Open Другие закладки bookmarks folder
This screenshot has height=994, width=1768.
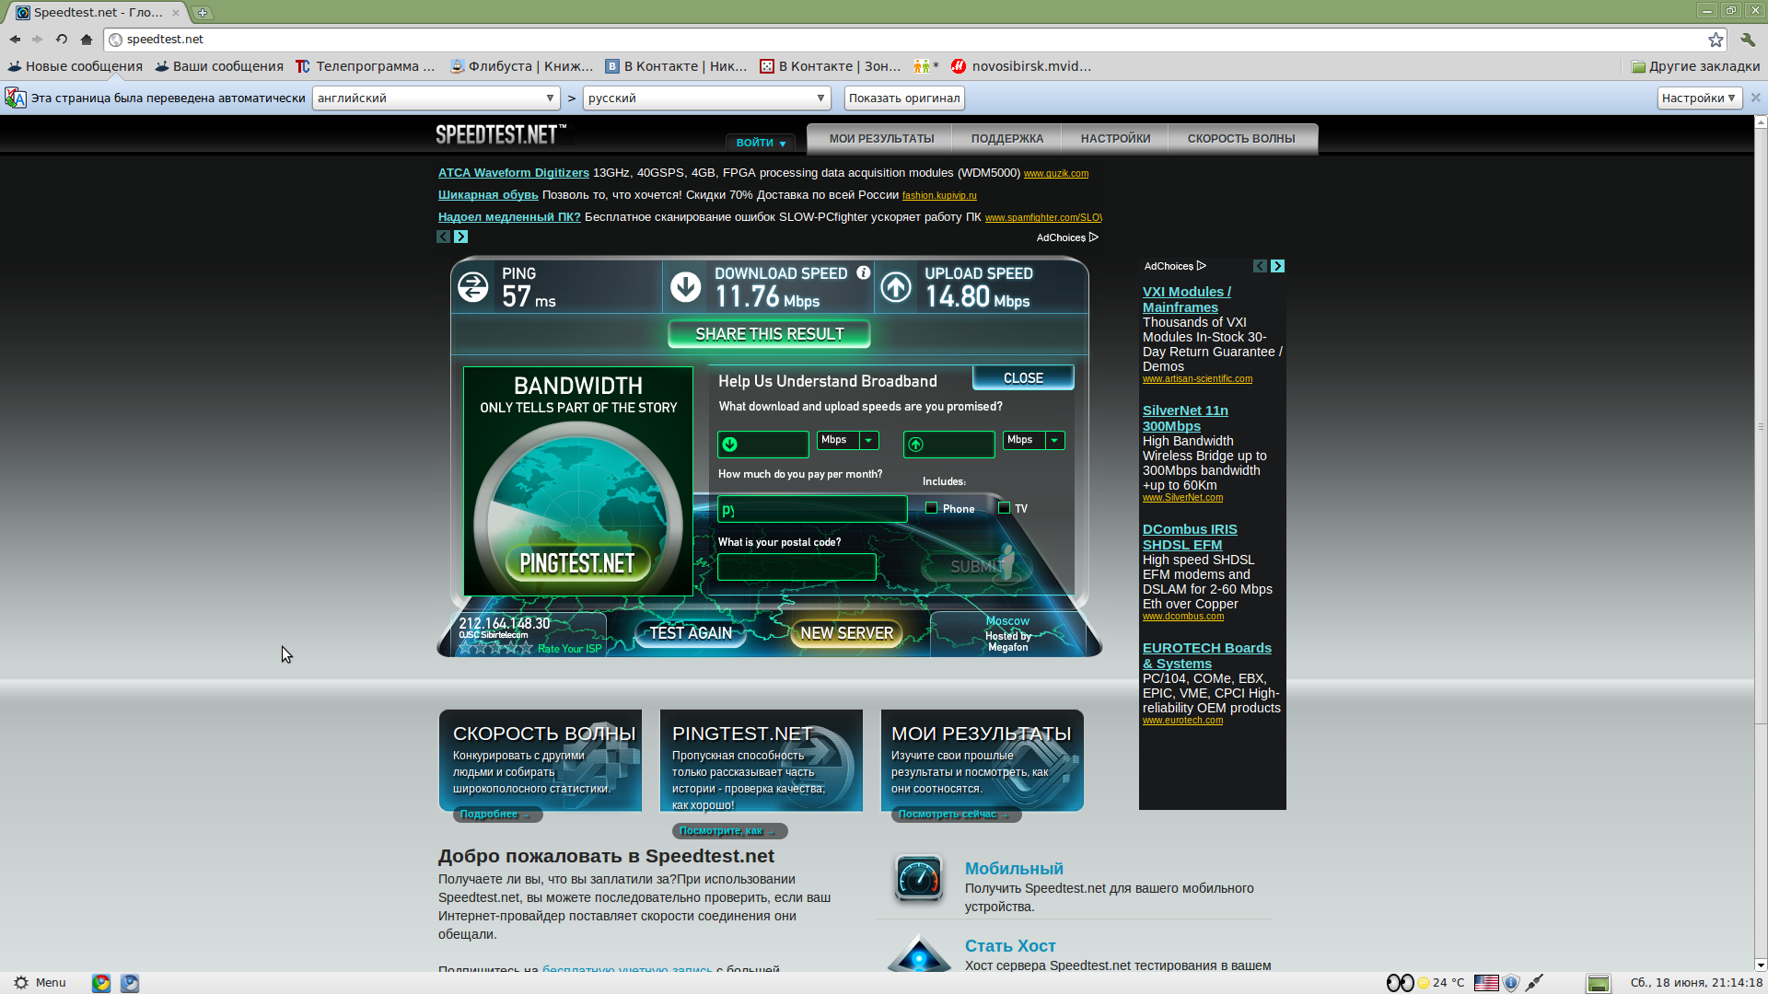pyautogui.click(x=1695, y=66)
